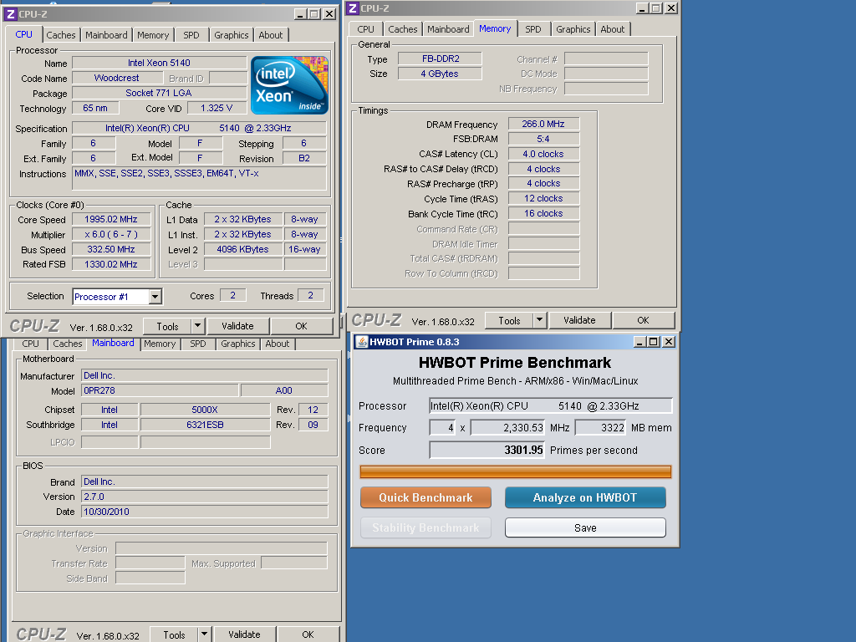
Task: Click the Core Speed value 1995.02 MHz
Action: point(111,220)
